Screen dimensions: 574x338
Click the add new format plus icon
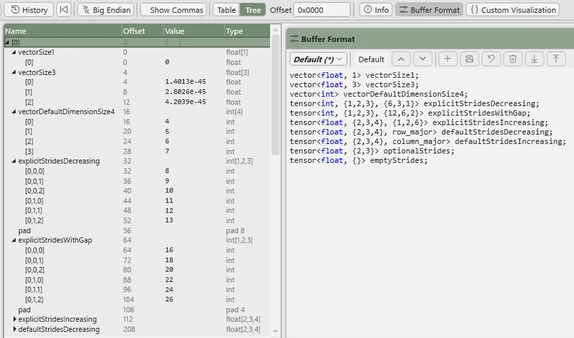447,59
